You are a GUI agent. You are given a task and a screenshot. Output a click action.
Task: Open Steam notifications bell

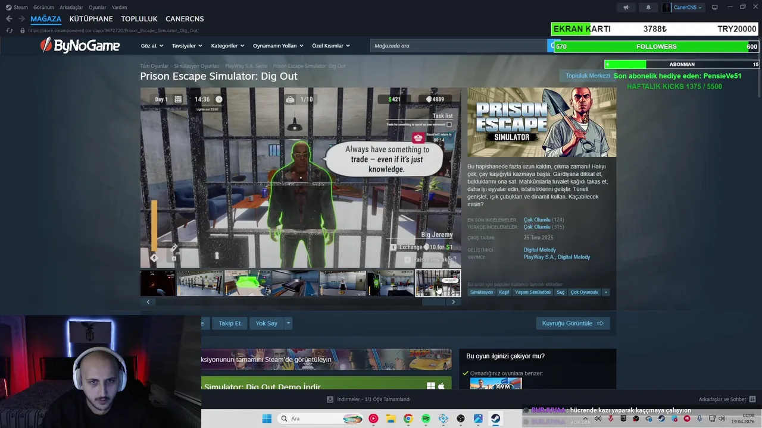(x=648, y=7)
